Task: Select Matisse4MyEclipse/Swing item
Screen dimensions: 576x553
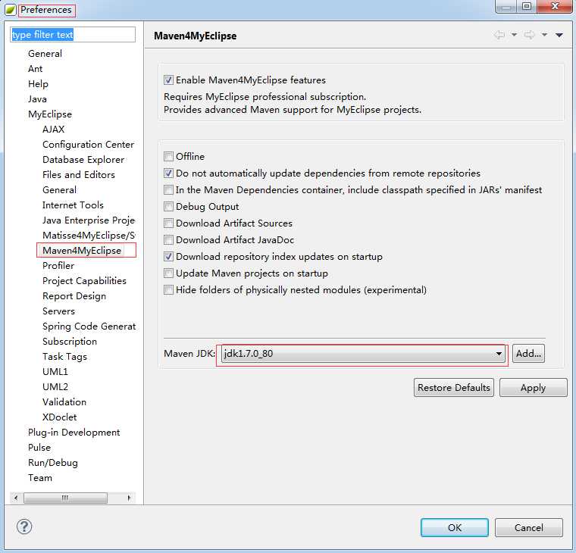Action: click(89, 236)
